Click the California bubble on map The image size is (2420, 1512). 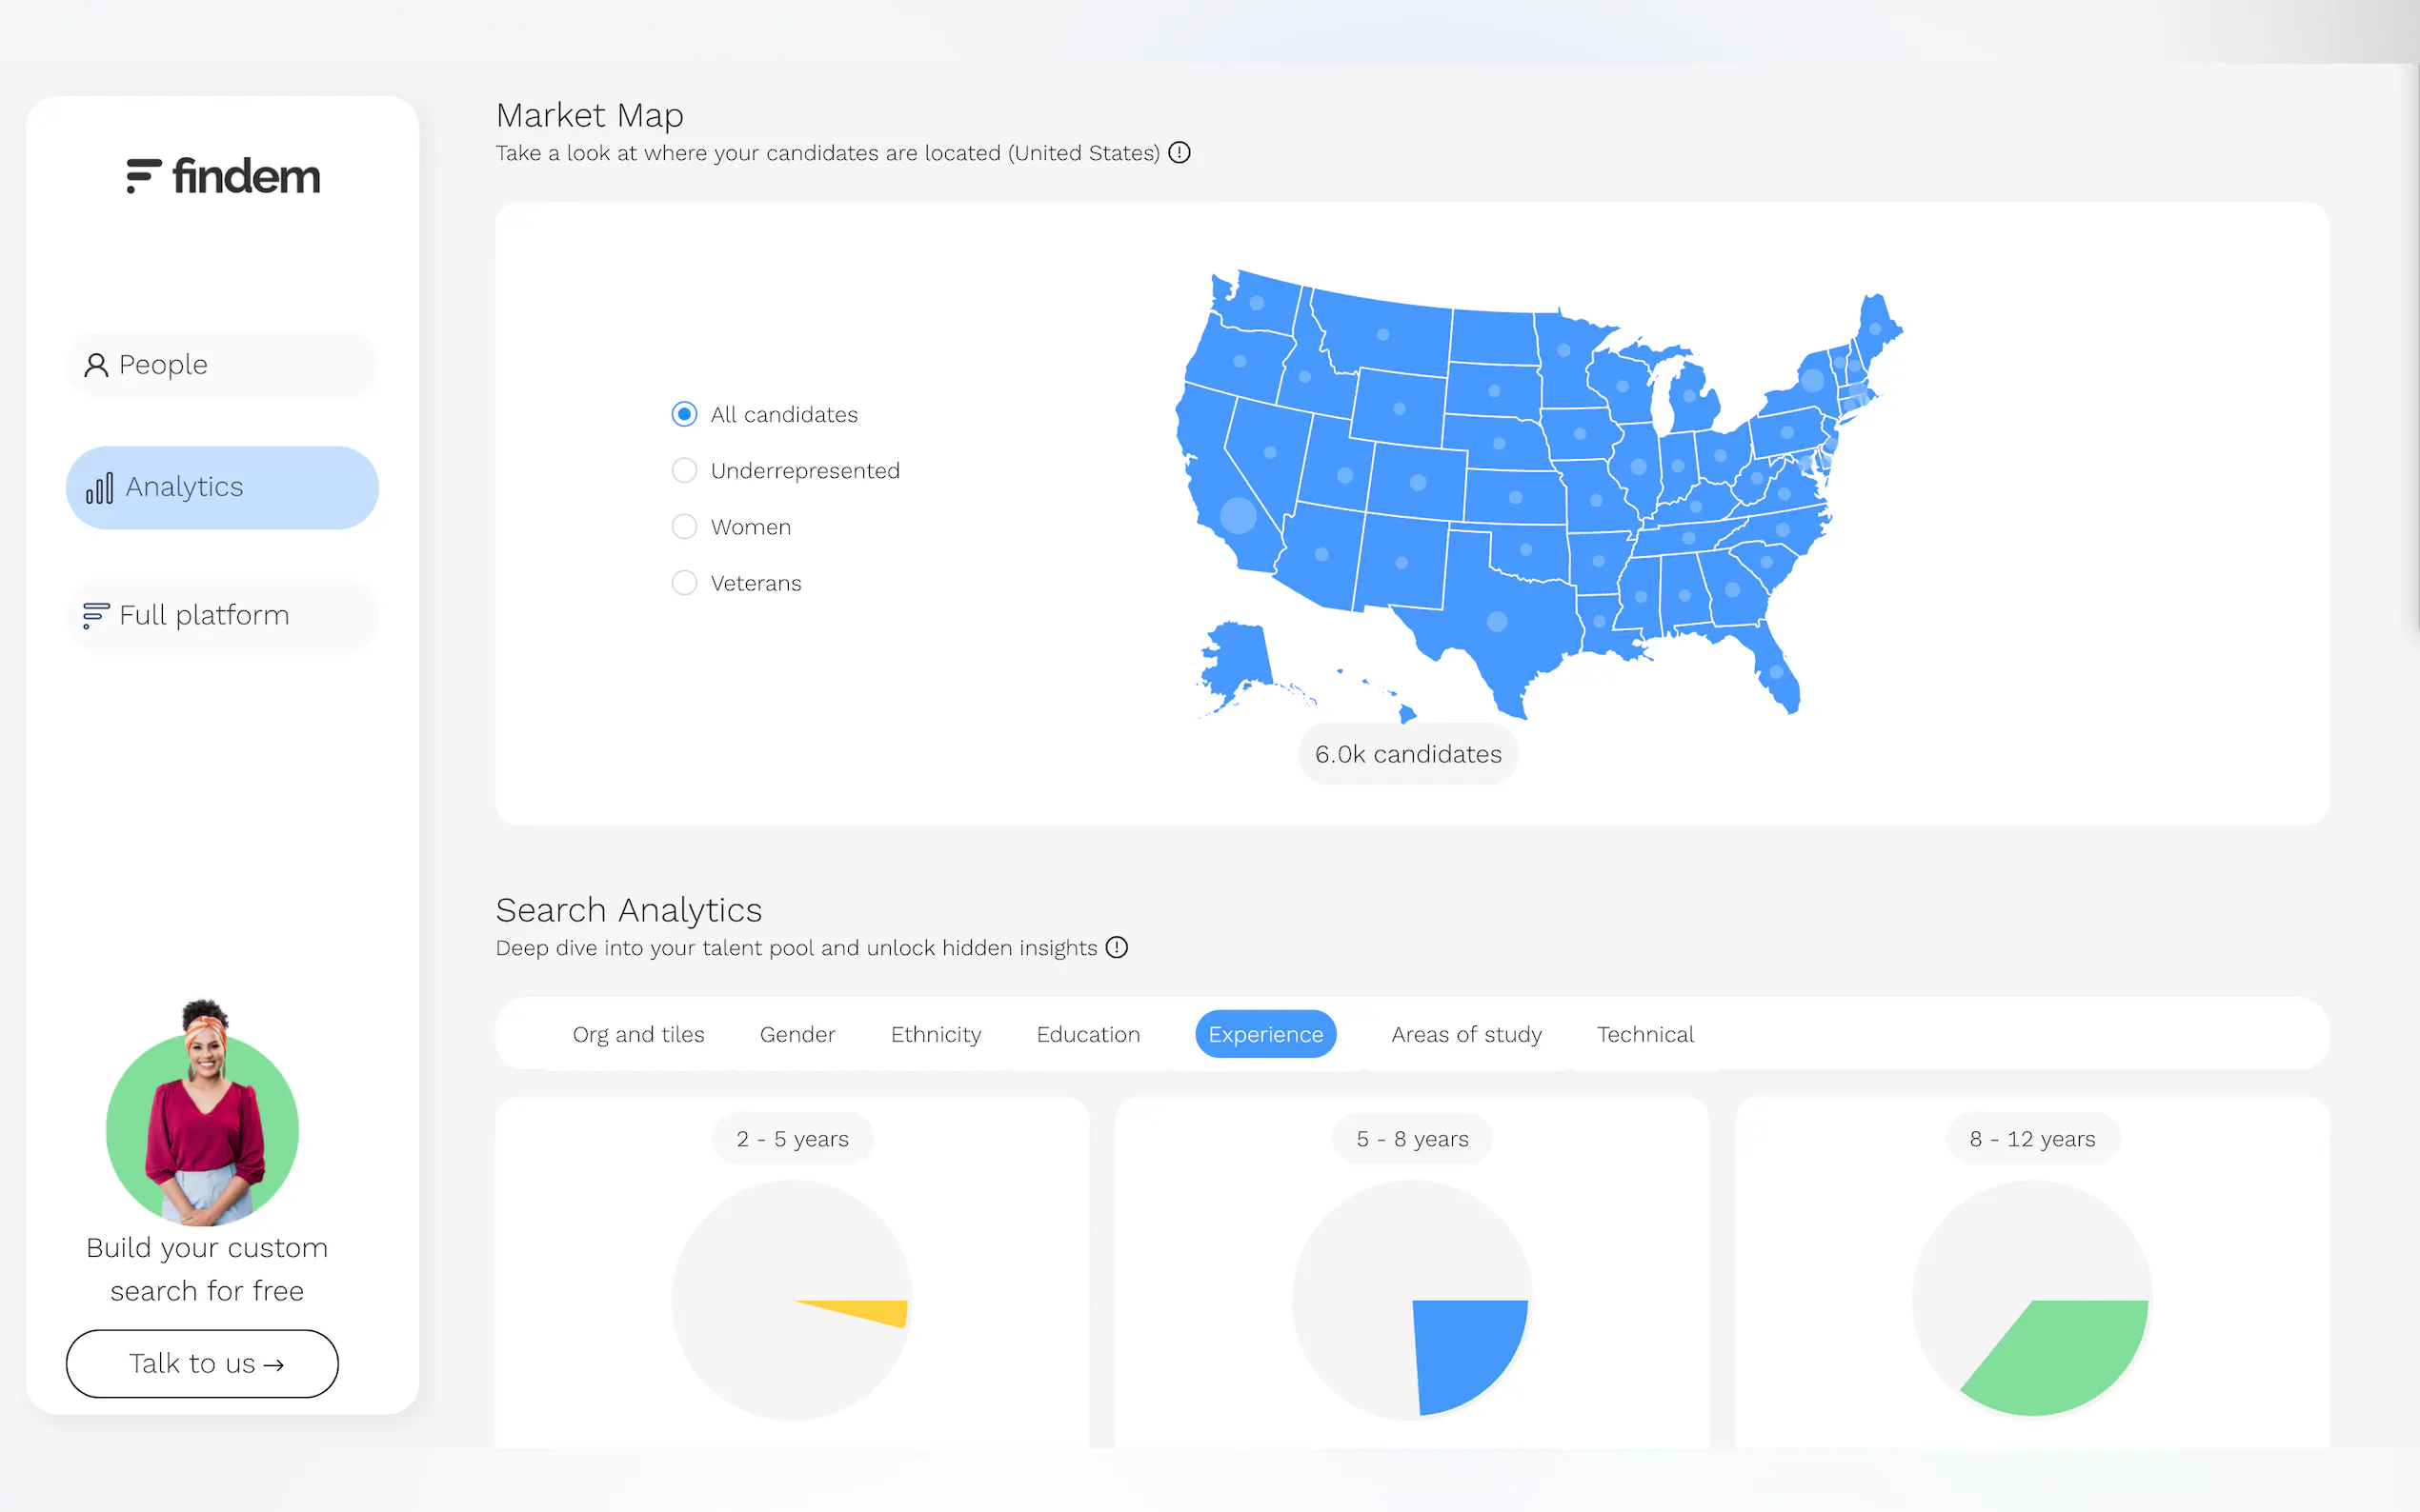1239,515
